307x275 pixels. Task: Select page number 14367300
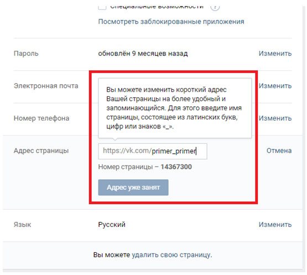pyautogui.click(x=176, y=167)
